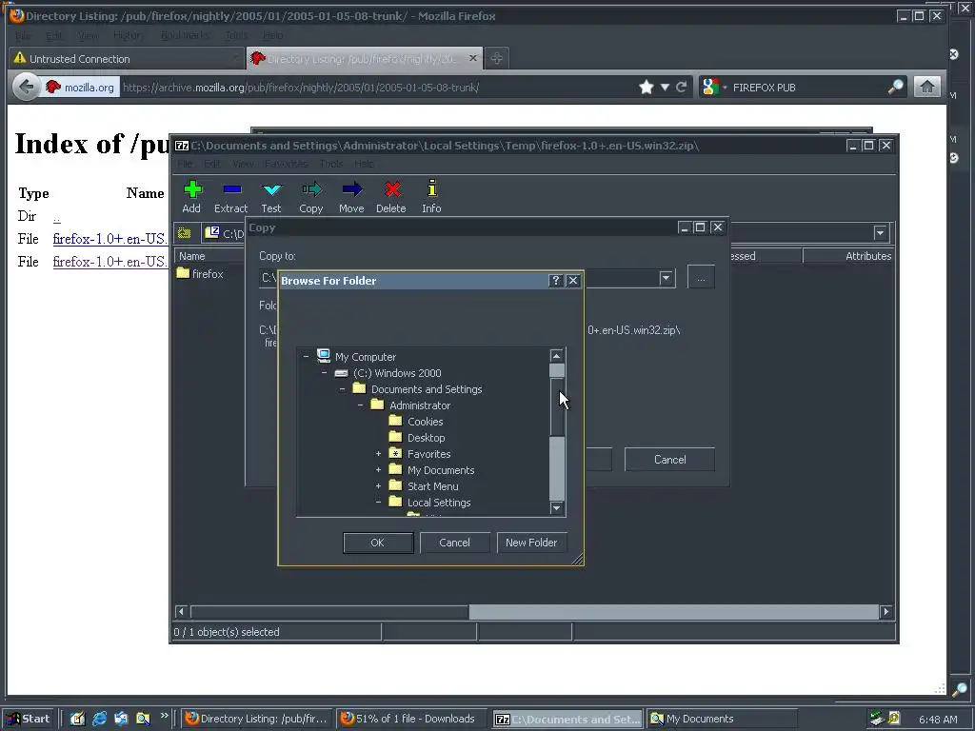Open the History menu in Firefox
Viewport: 975px width, 731px height.
click(128, 35)
